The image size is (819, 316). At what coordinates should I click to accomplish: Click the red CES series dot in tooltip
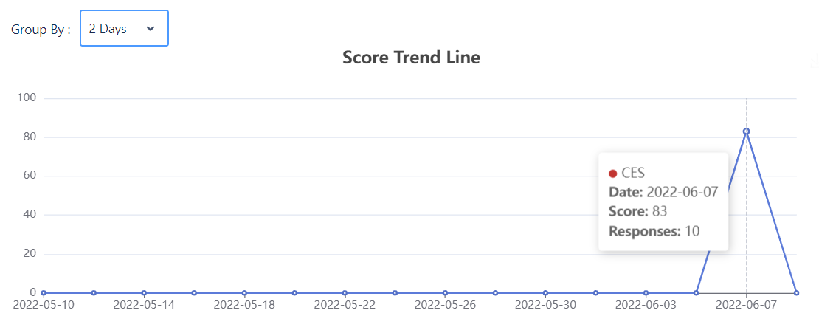point(612,174)
